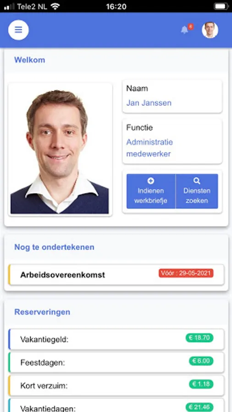Open the notifications bell
The width and height of the screenshot is (232, 412).
click(184, 30)
